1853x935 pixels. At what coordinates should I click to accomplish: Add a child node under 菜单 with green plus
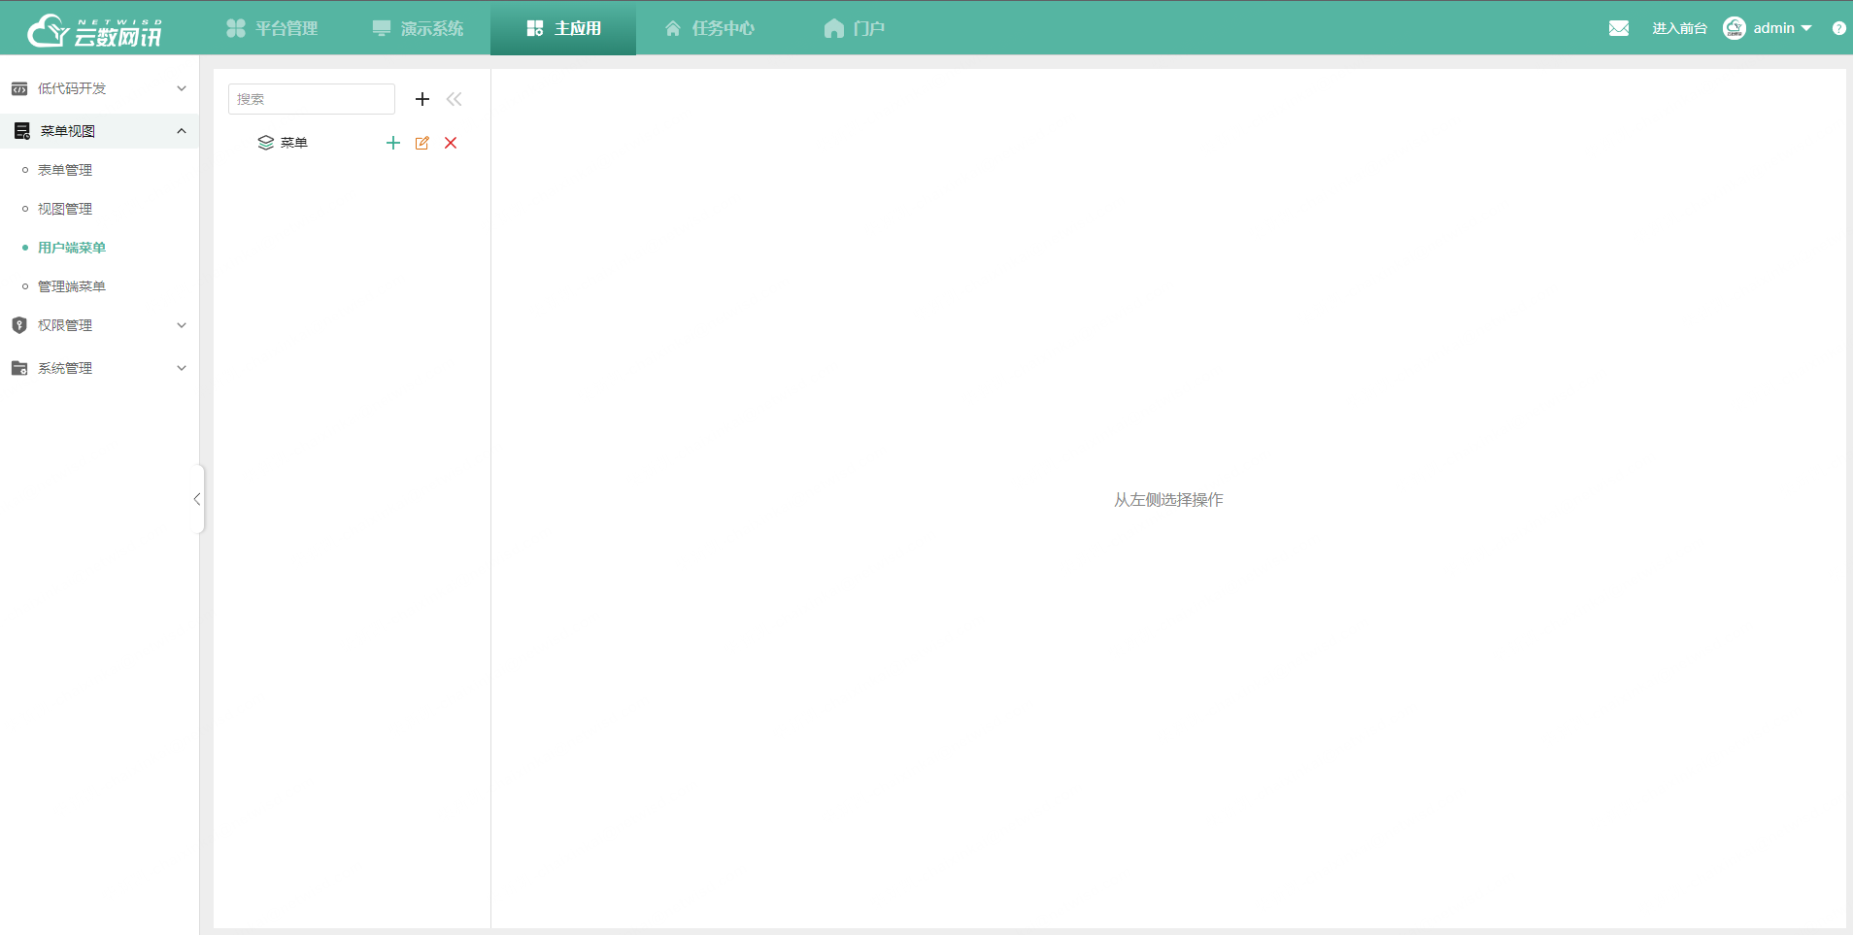pos(392,143)
